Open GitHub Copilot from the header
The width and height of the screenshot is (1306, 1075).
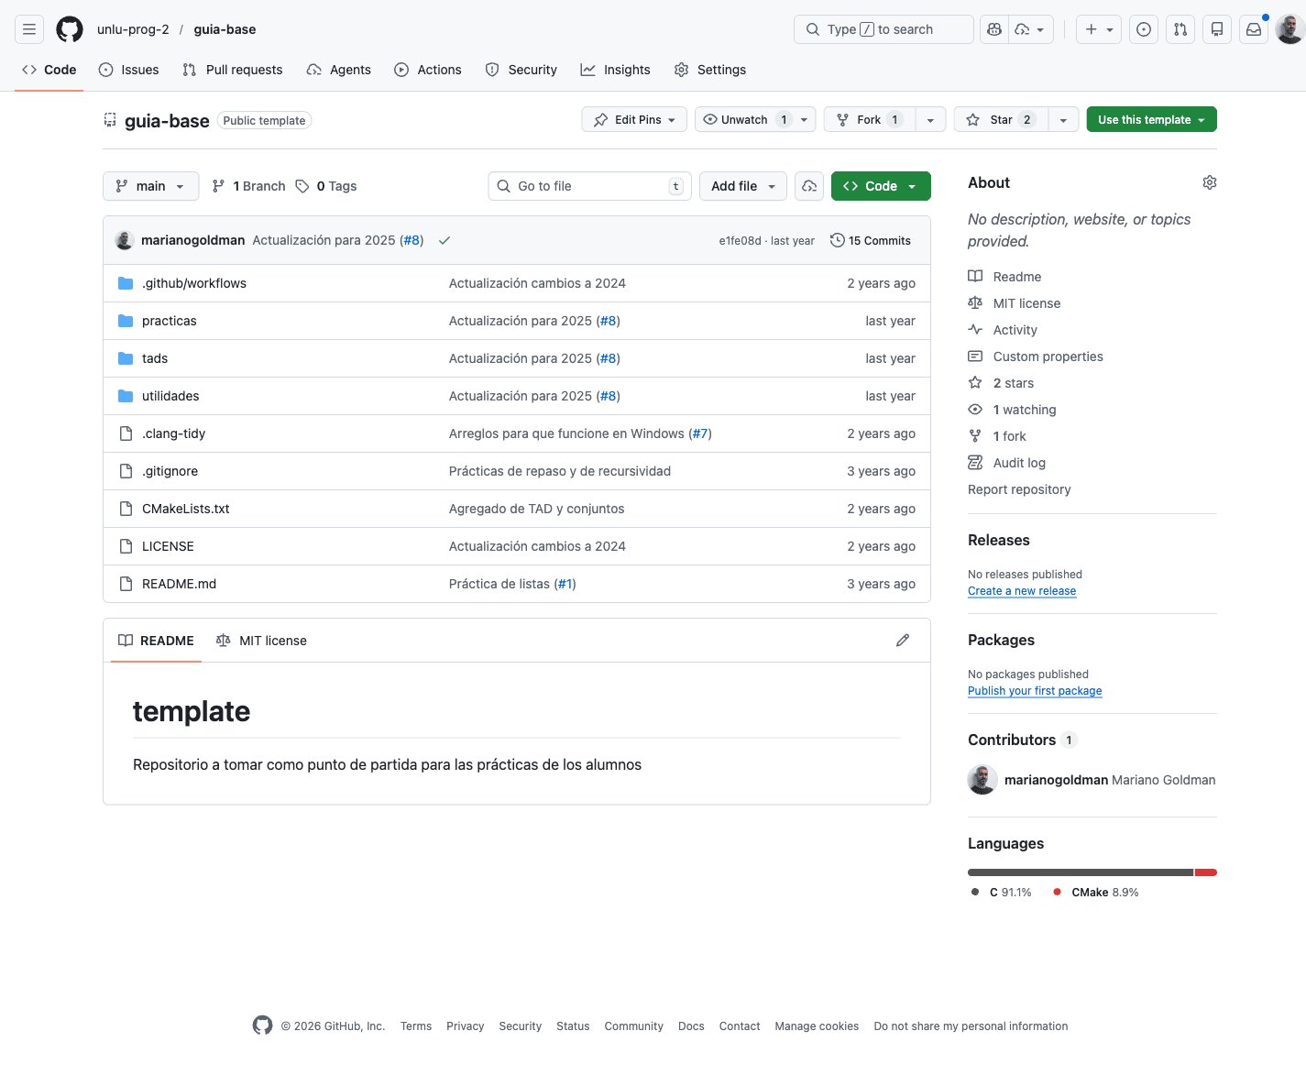(993, 28)
